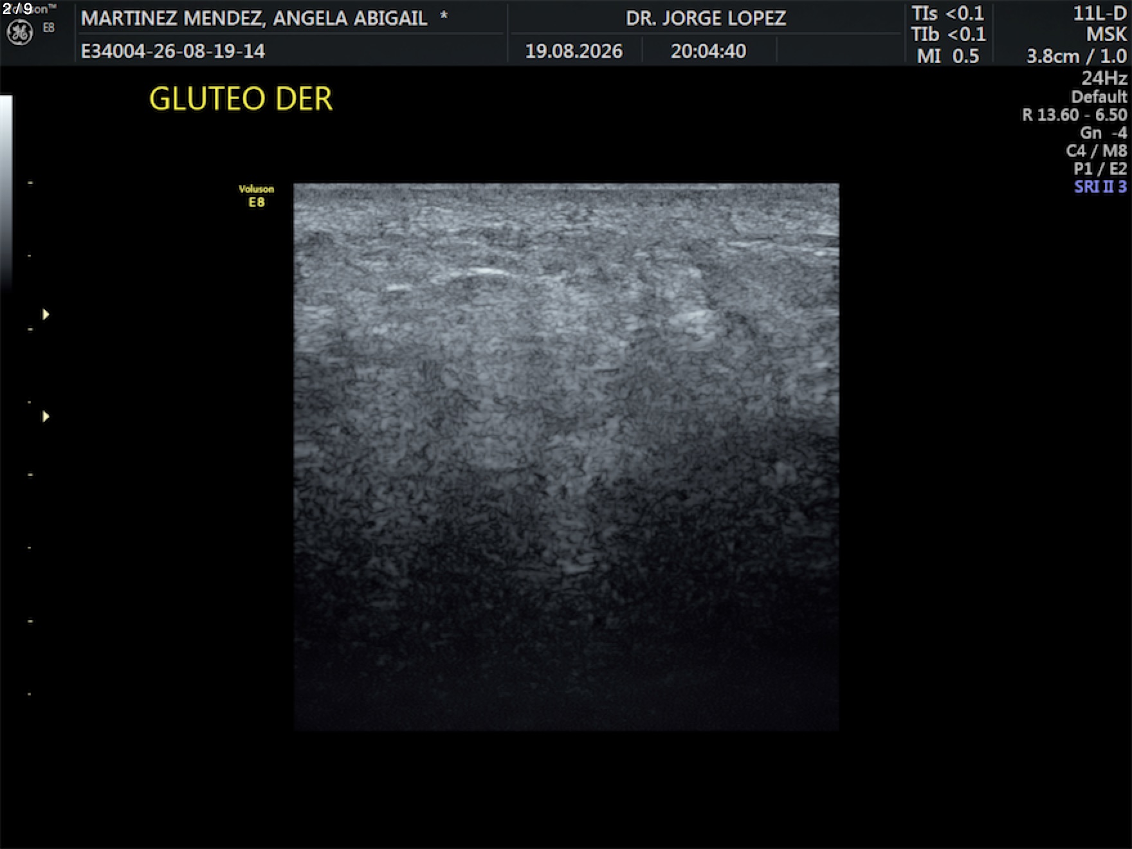Click the MI 0.5 indicator
The height and width of the screenshot is (849, 1132).
(947, 56)
